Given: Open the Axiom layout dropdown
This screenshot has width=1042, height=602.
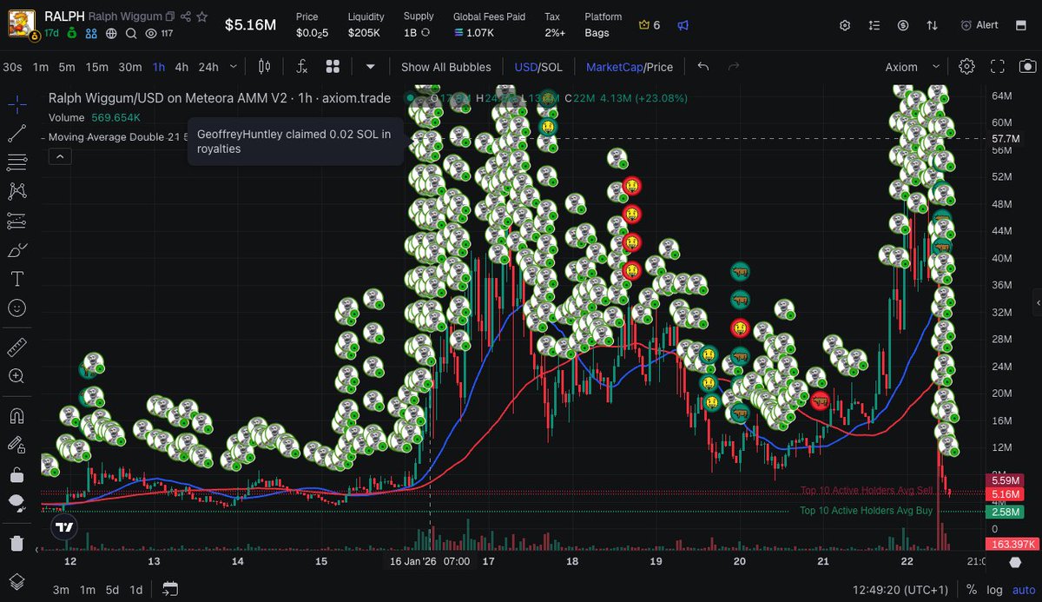Looking at the screenshot, I should [913, 67].
